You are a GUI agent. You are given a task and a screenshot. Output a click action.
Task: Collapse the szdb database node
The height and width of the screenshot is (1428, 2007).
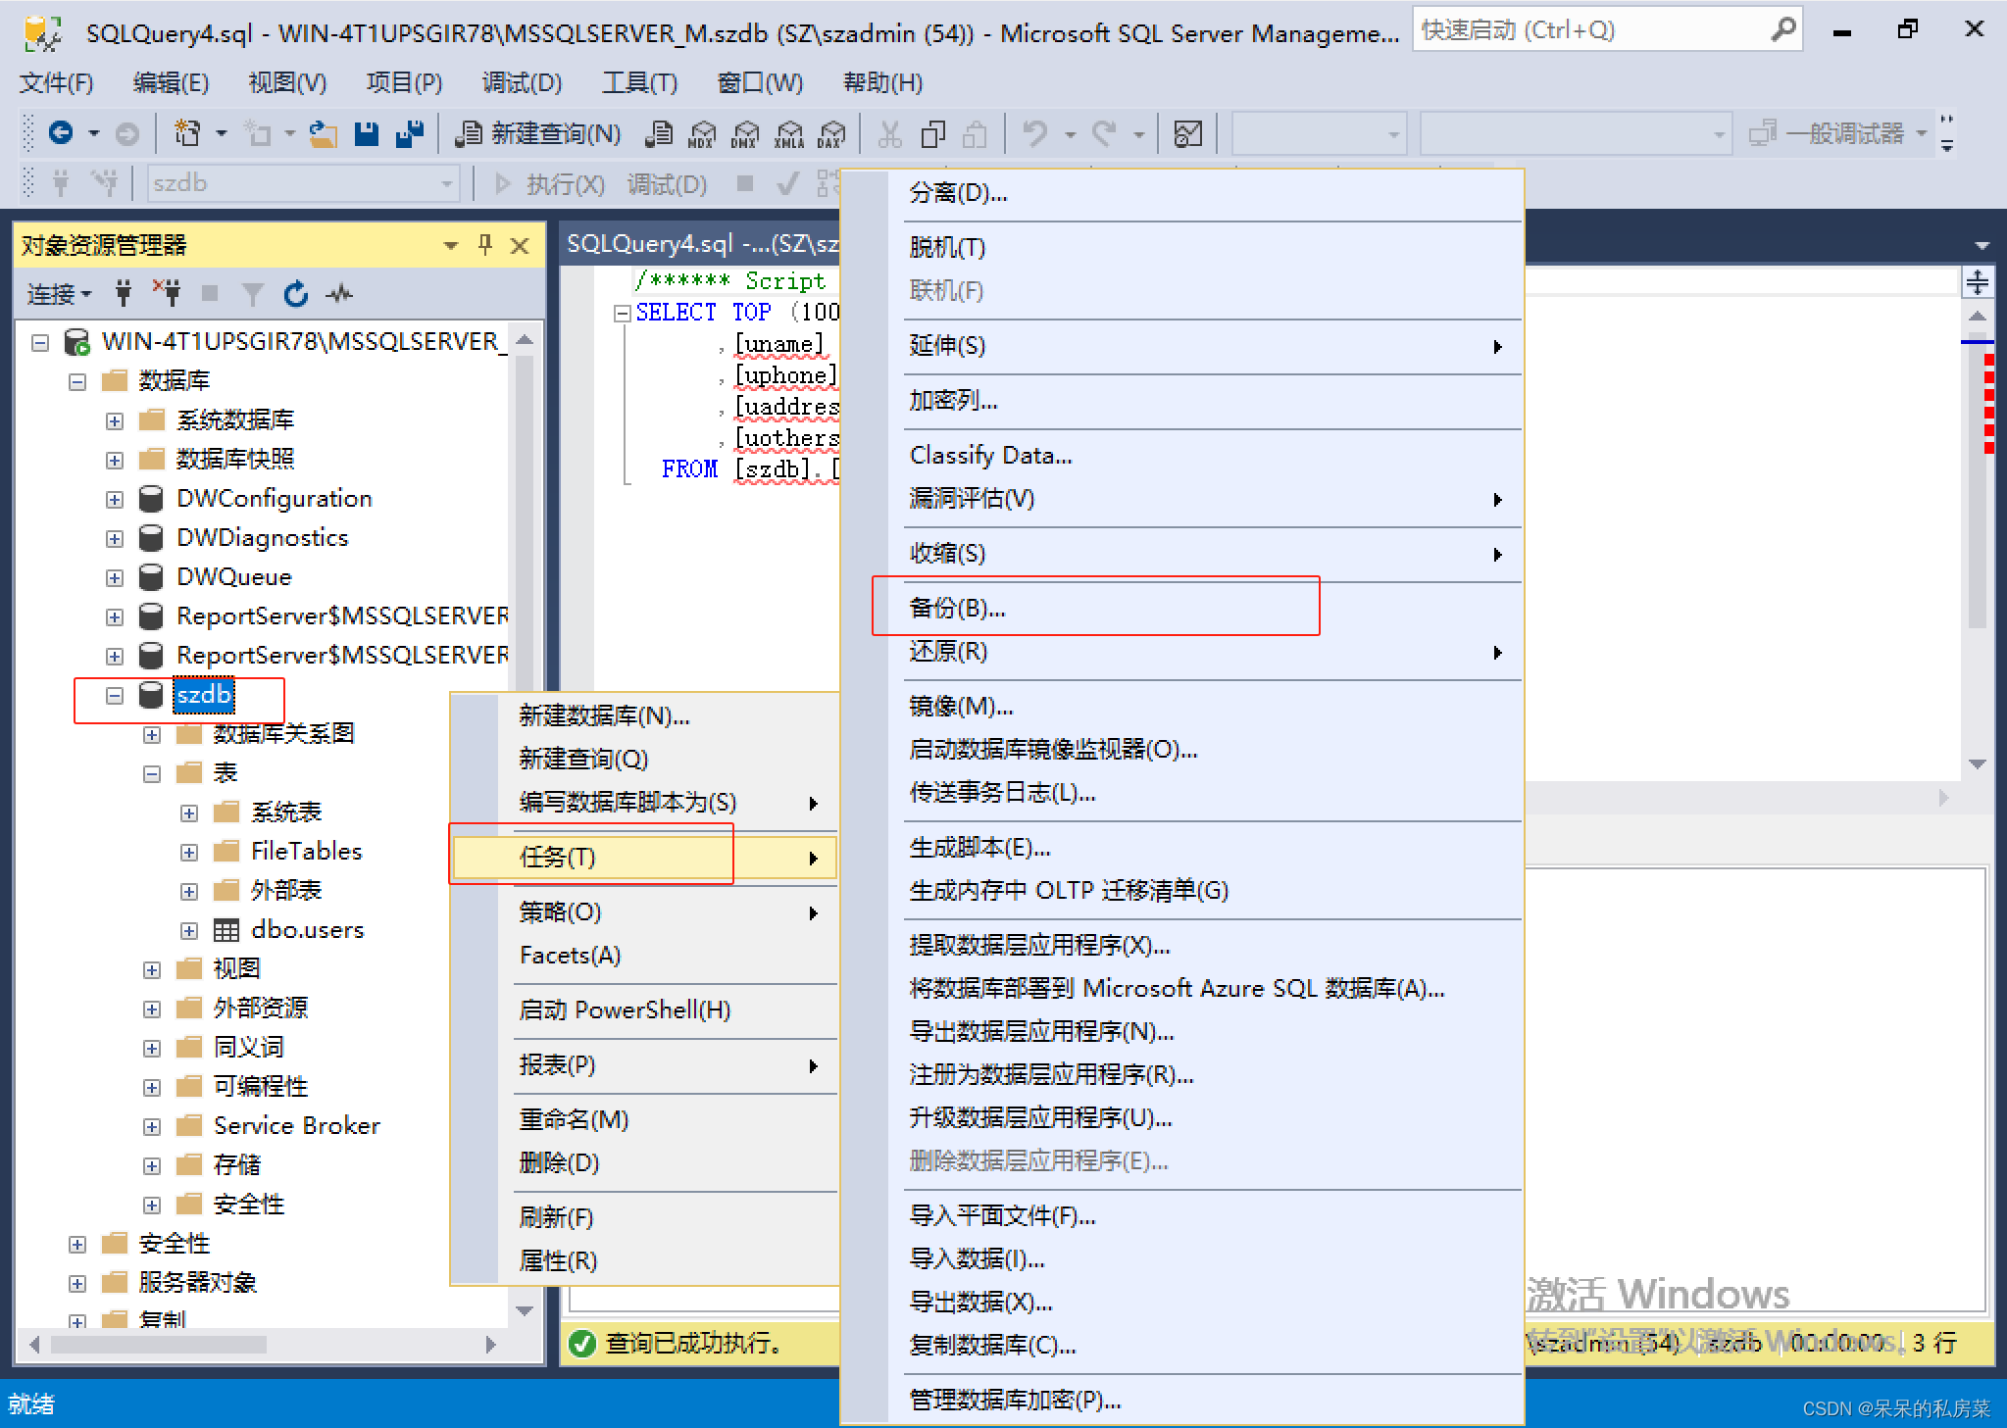tap(115, 695)
